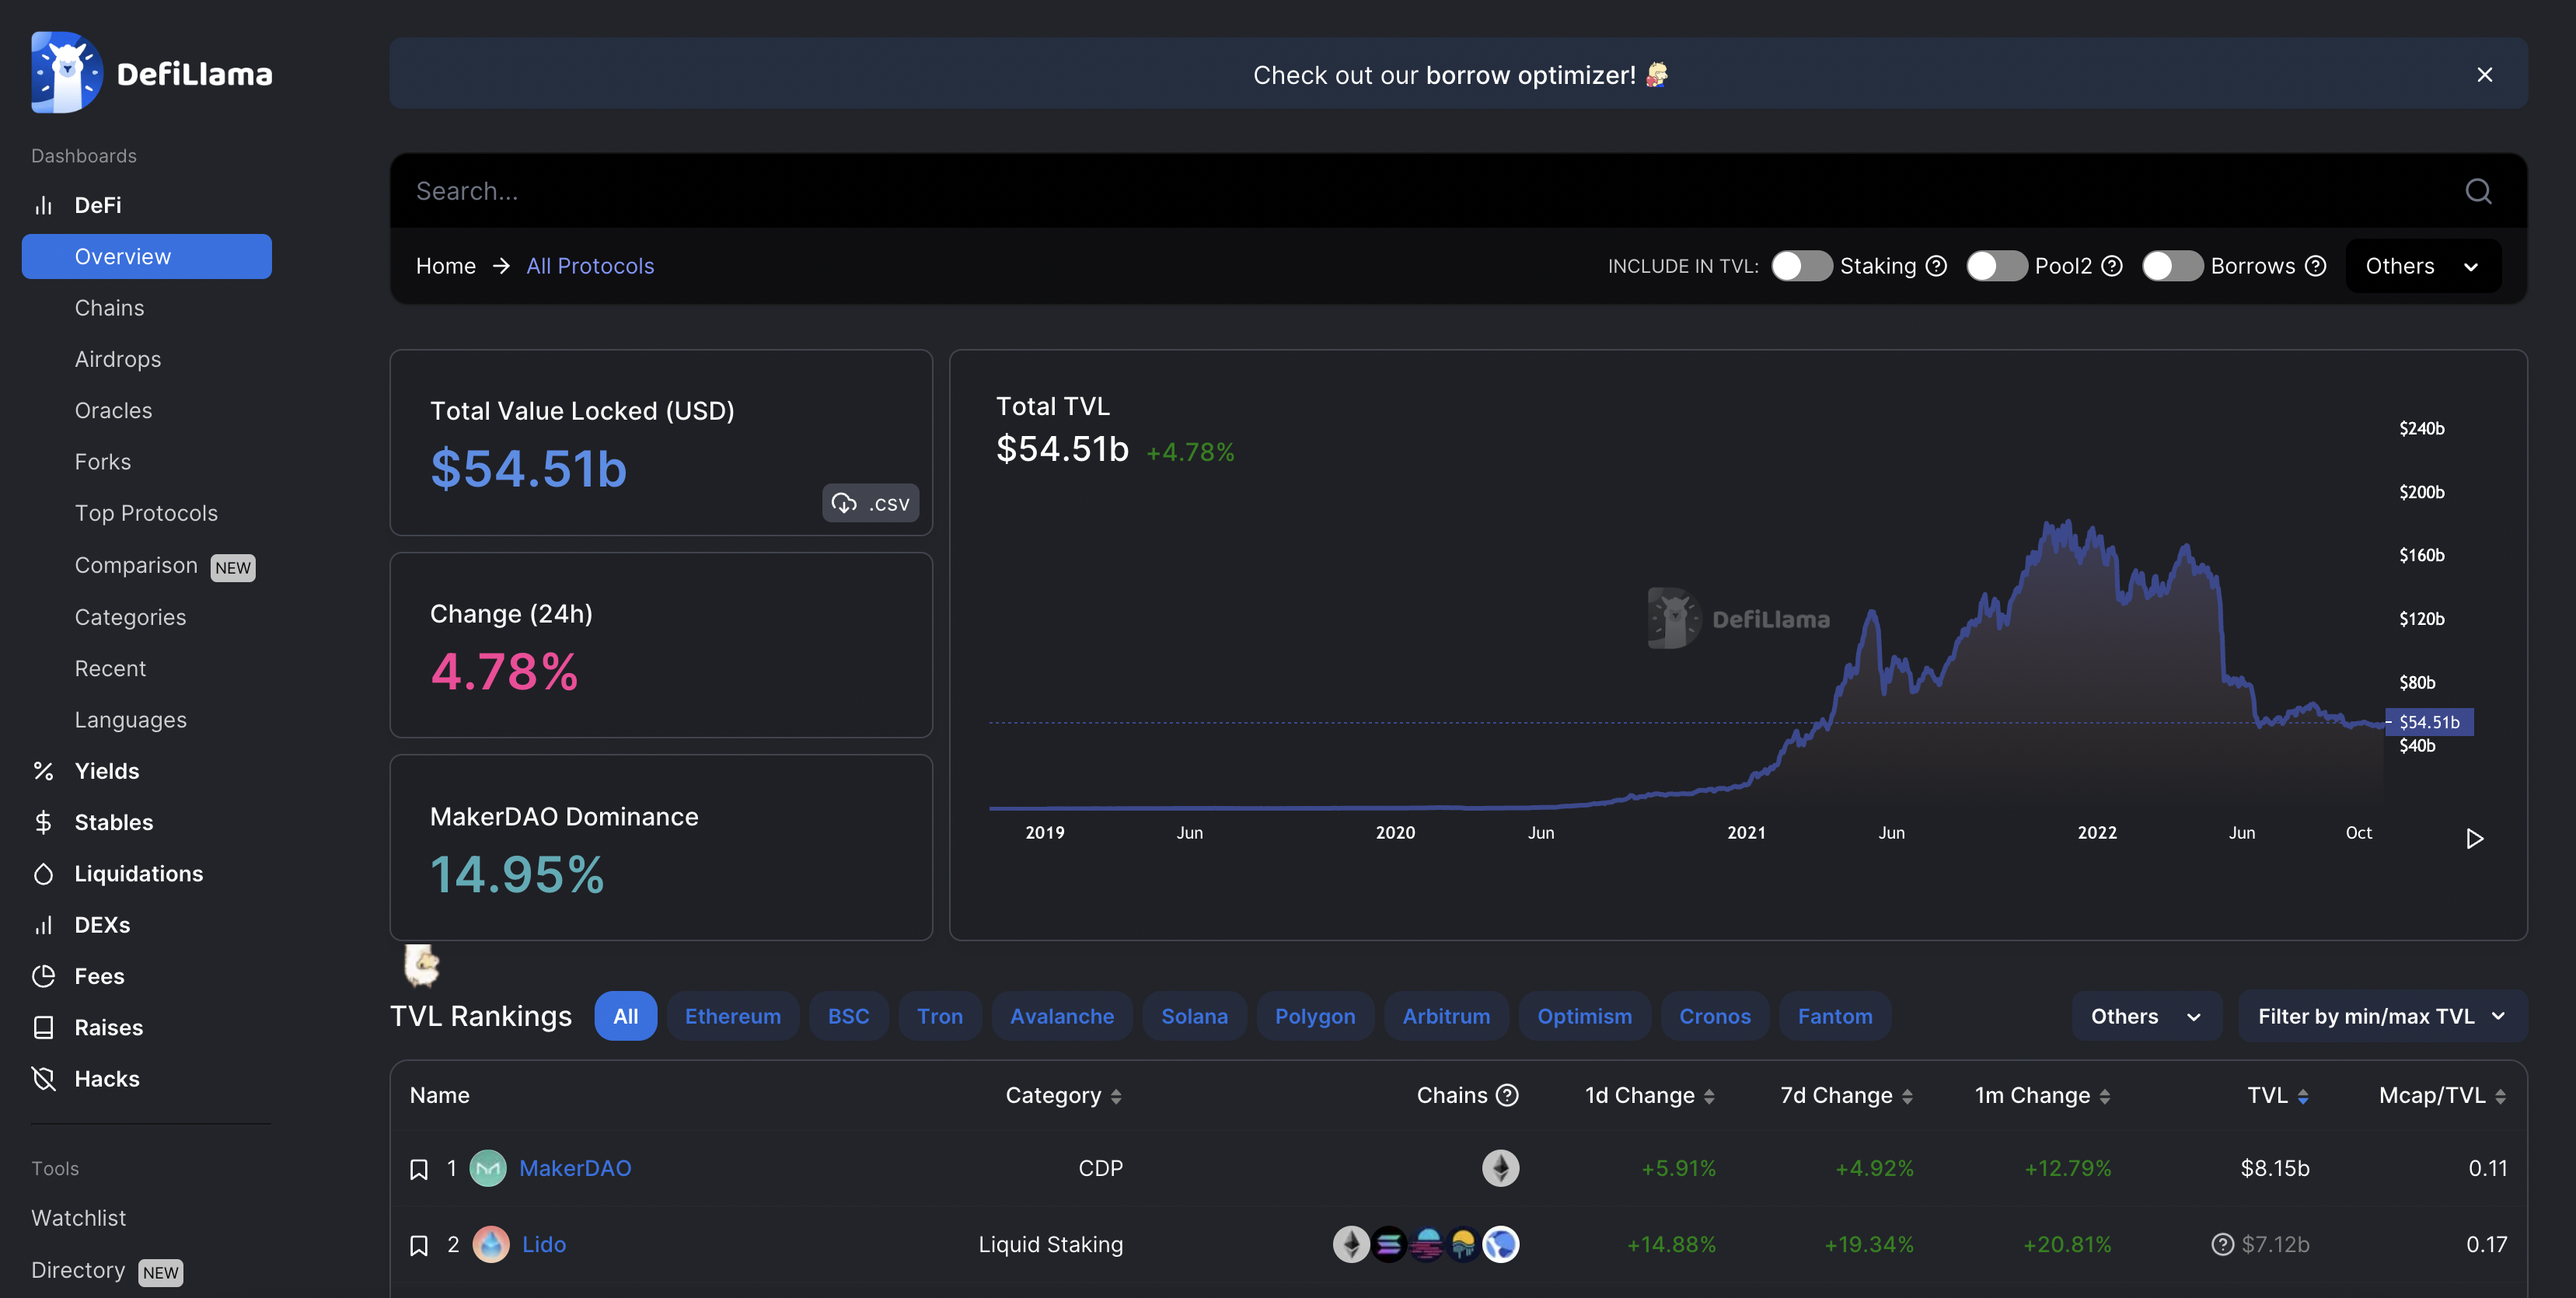Open the Others chains dropdown in TVL Rankings
The width and height of the screenshot is (2576, 1298).
point(2146,1016)
